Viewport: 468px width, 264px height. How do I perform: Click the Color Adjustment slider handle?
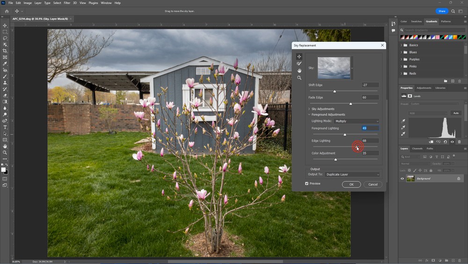tap(336, 159)
